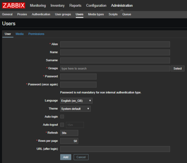Focus the Name input field
This screenshot has height=163, width=187.
pos(115,52)
